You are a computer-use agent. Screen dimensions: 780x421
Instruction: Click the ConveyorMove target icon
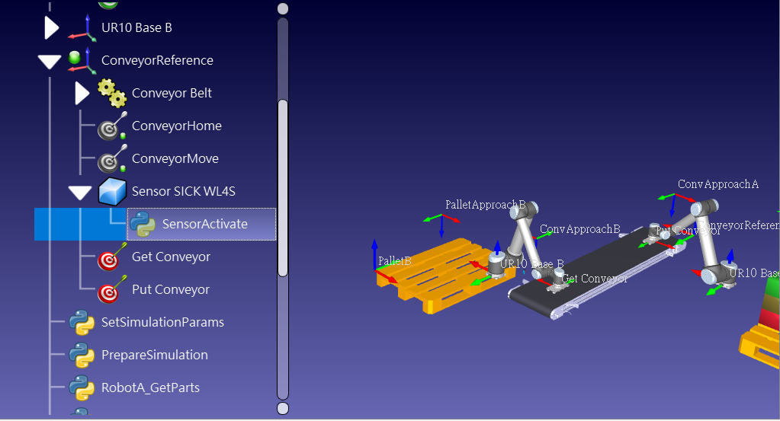(x=111, y=159)
